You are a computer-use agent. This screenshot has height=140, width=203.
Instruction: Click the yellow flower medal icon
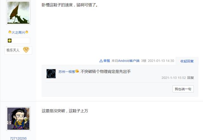click(x=10, y=41)
